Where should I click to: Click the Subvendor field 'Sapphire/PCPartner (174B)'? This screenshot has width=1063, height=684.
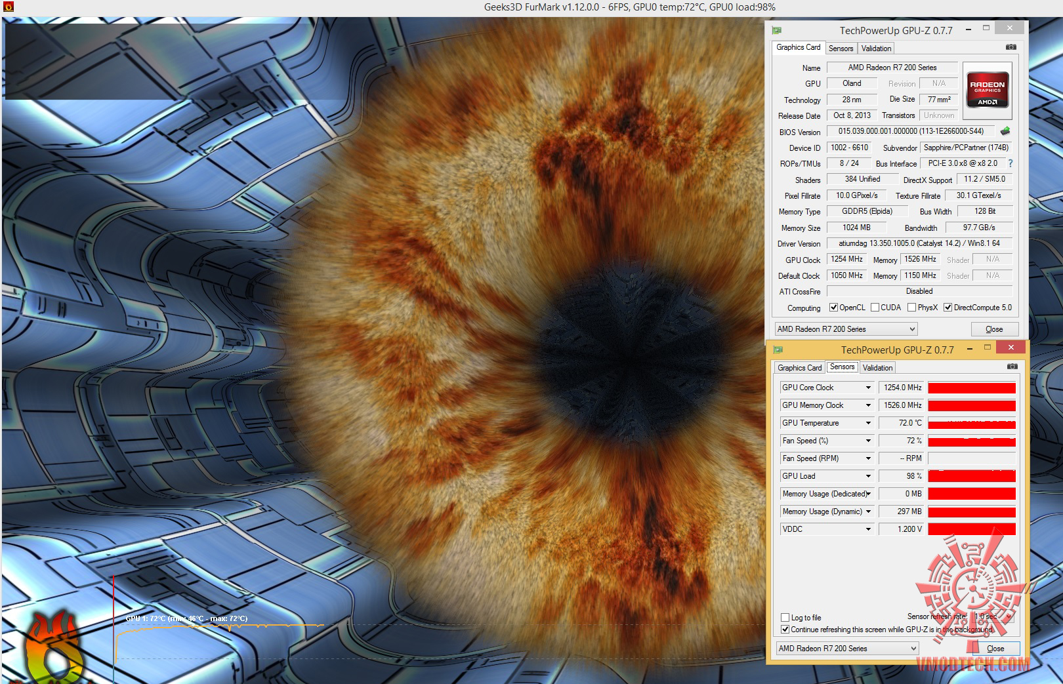(966, 148)
